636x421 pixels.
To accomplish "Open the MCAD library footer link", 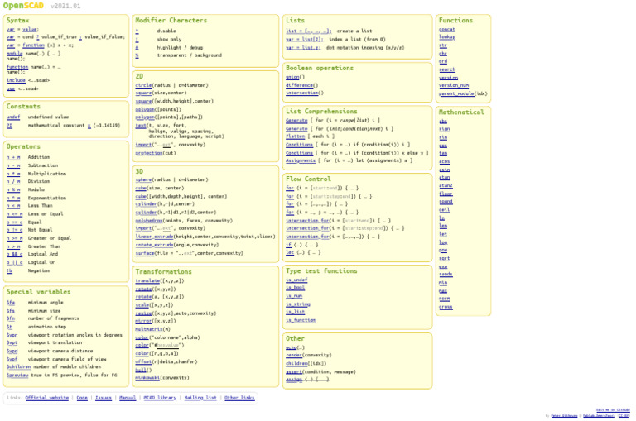I will (160, 398).
